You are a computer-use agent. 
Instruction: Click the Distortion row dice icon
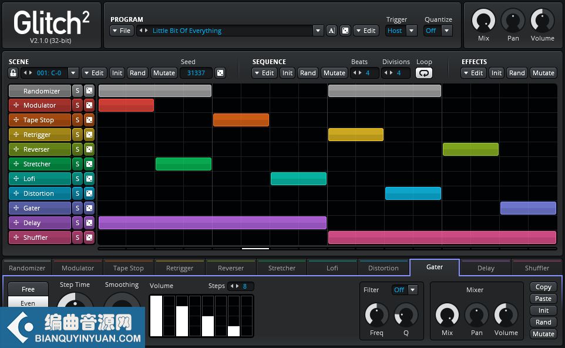click(x=89, y=193)
